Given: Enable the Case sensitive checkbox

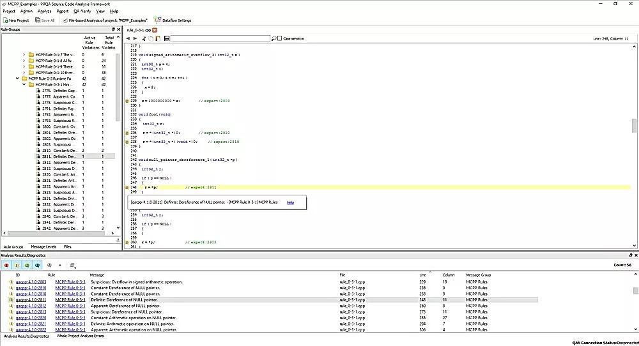Looking at the screenshot, I should [x=280, y=38].
